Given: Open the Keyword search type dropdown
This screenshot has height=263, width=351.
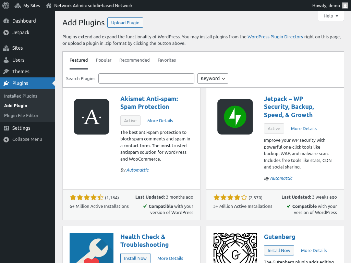Looking at the screenshot, I should (x=213, y=78).
